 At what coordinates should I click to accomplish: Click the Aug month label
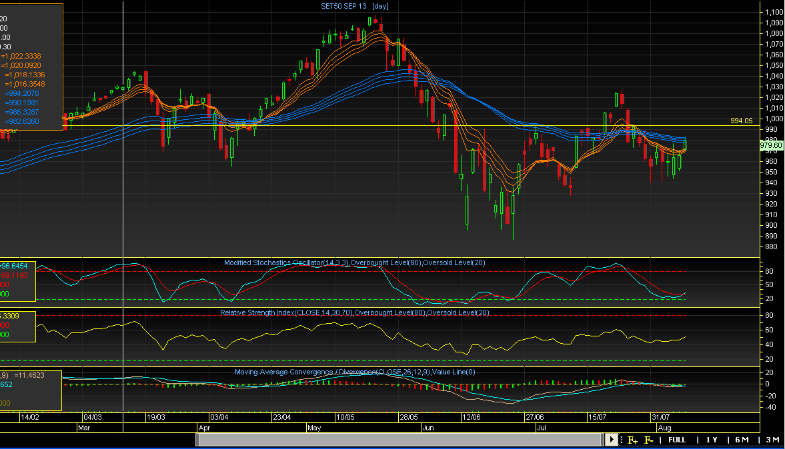pyautogui.click(x=664, y=428)
